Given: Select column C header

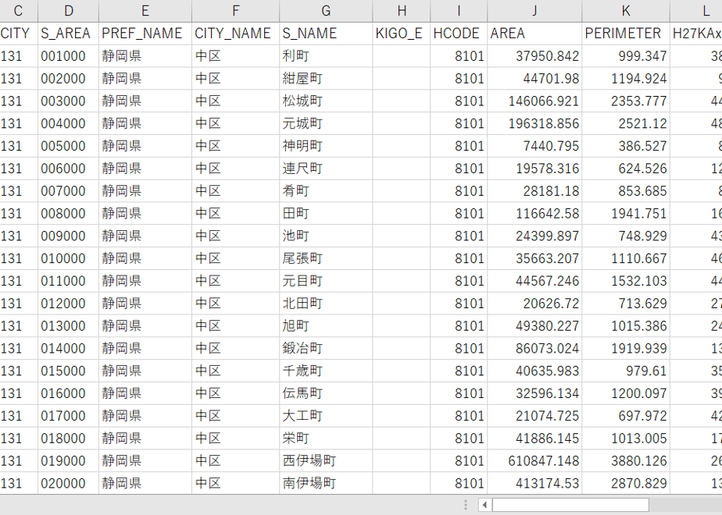Looking at the screenshot, I should pos(19,11).
